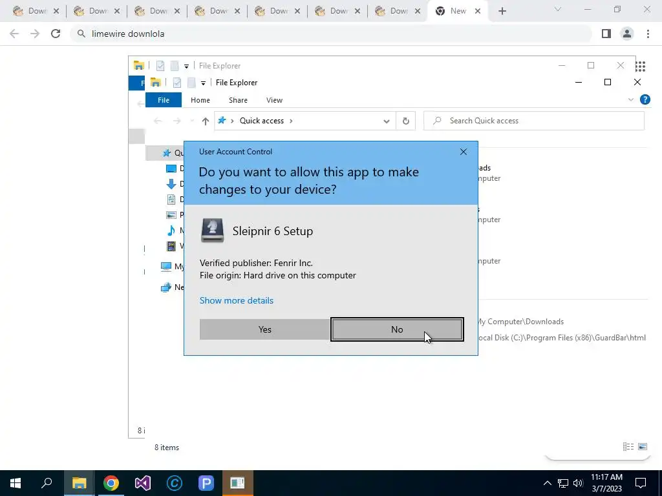The width and height of the screenshot is (662, 496).
Task: Click the GuardBar\html path entry
Action: tap(562, 337)
